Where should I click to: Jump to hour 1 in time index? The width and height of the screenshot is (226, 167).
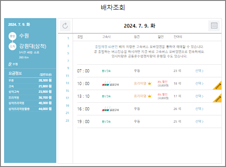pyautogui.click(x=68, y=38)
